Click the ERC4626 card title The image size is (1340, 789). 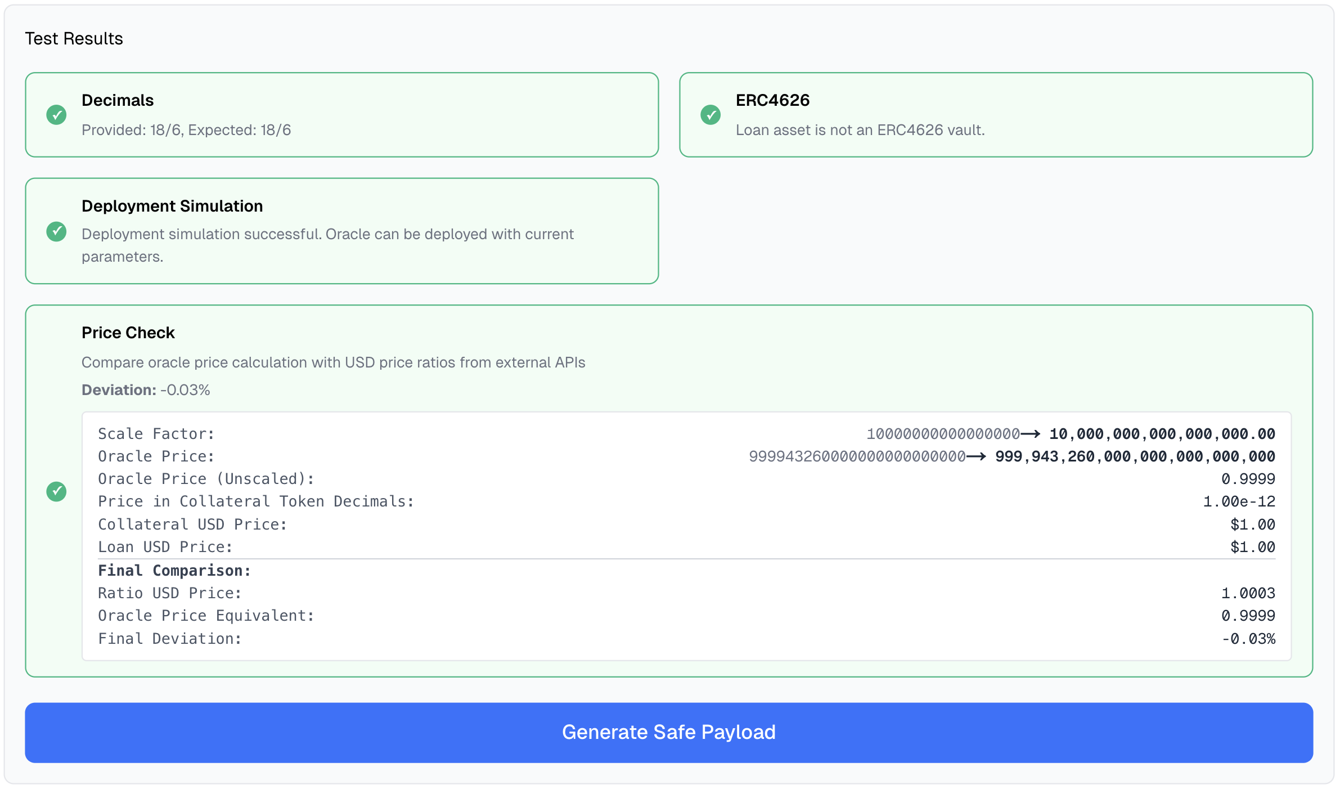(772, 100)
